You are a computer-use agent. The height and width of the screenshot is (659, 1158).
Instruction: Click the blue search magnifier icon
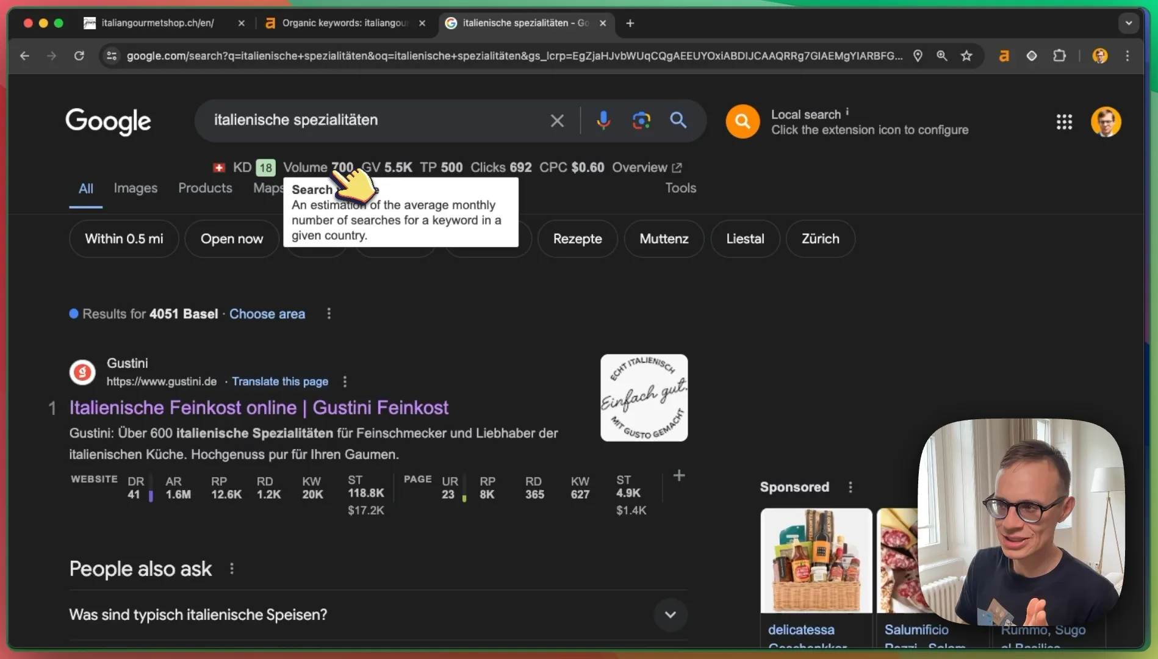pyautogui.click(x=678, y=120)
